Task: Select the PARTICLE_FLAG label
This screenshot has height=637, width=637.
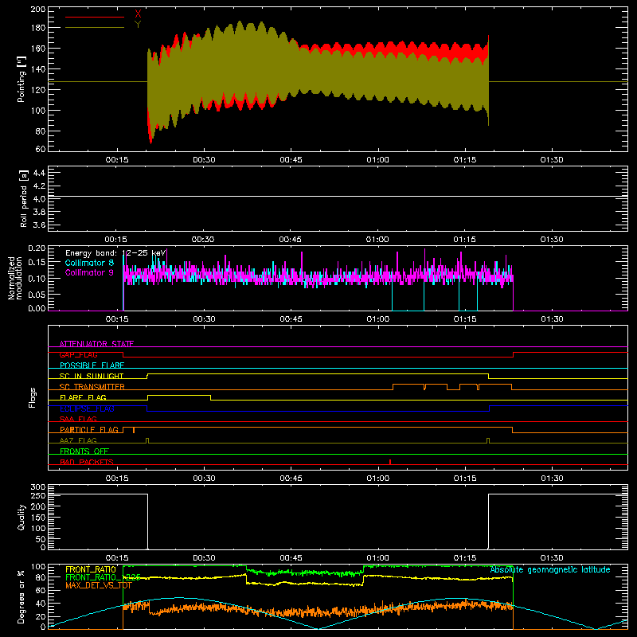Action: 89,430
